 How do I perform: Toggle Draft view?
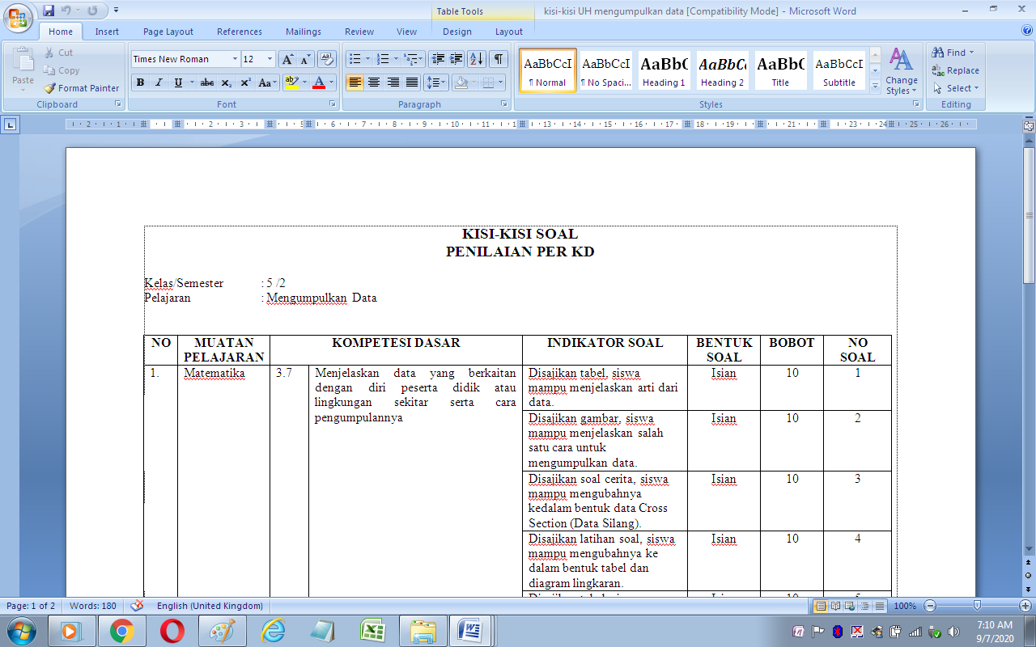point(879,606)
